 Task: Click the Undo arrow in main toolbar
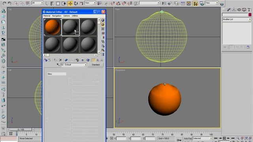[x=4, y=3]
